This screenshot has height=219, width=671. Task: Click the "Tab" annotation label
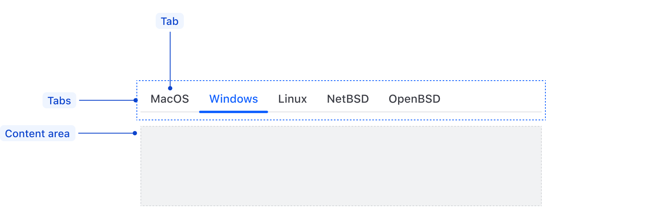[x=169, y=21]
